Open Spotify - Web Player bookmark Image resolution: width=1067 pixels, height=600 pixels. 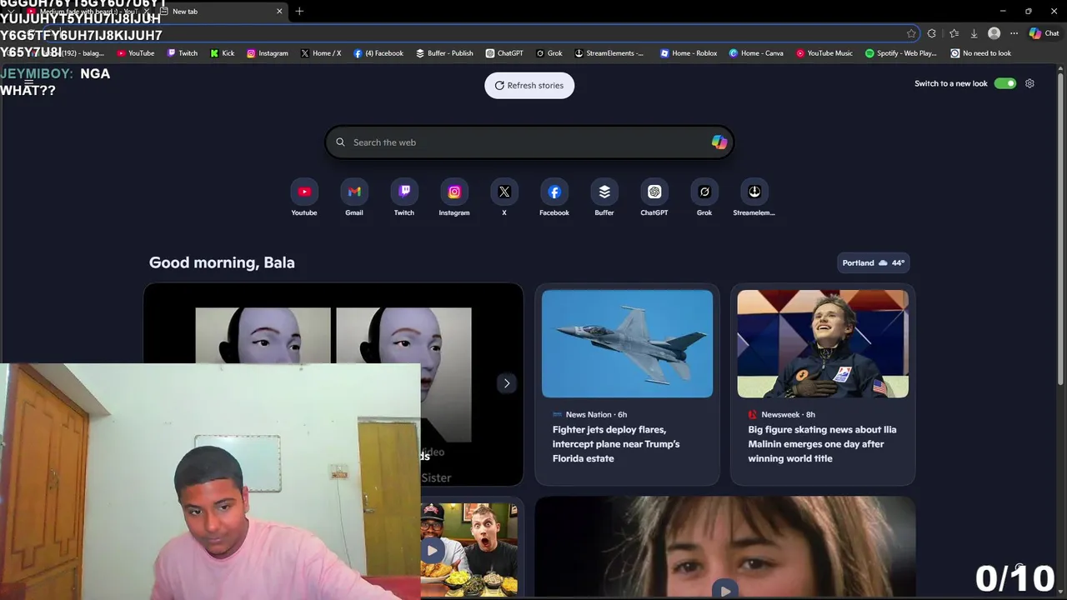click(x=901, y=53)
